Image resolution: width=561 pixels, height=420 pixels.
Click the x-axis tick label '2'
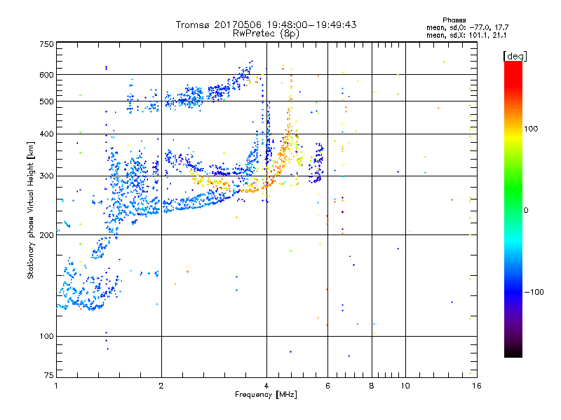coord(161,386)
